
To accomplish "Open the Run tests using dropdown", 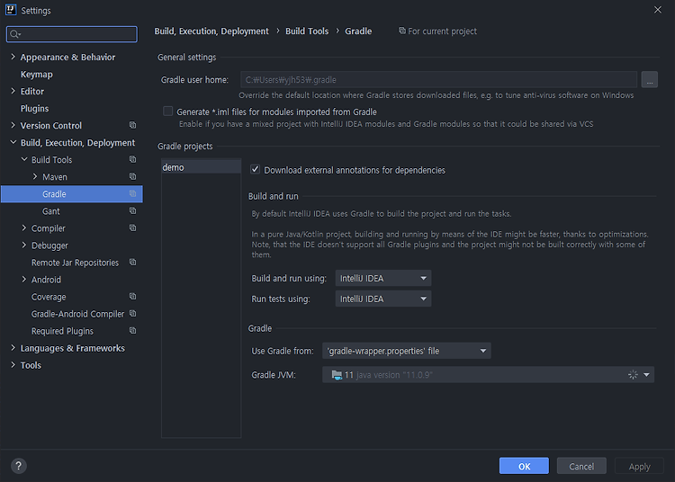I will coord(383,299).
